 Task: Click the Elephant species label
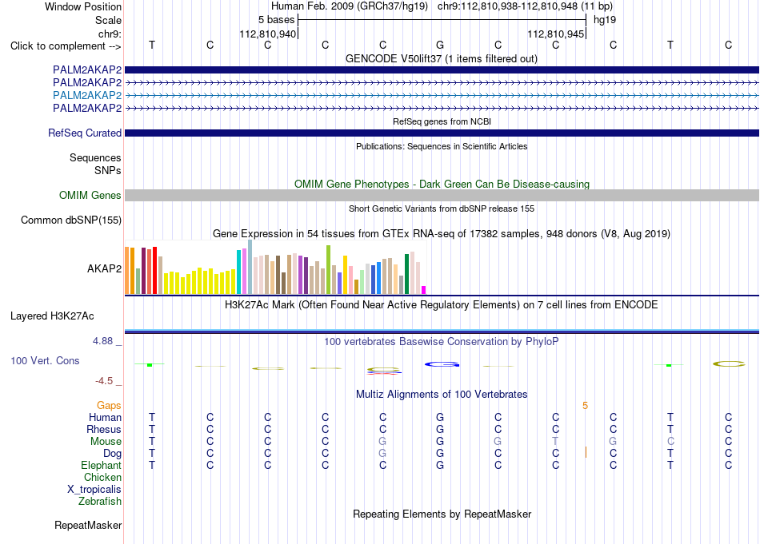(x=102, y=465)
